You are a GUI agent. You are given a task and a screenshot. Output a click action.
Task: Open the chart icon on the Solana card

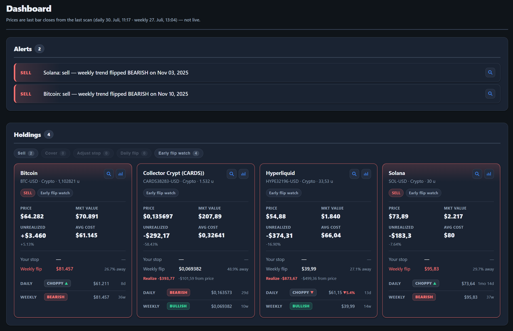point(489,174)
